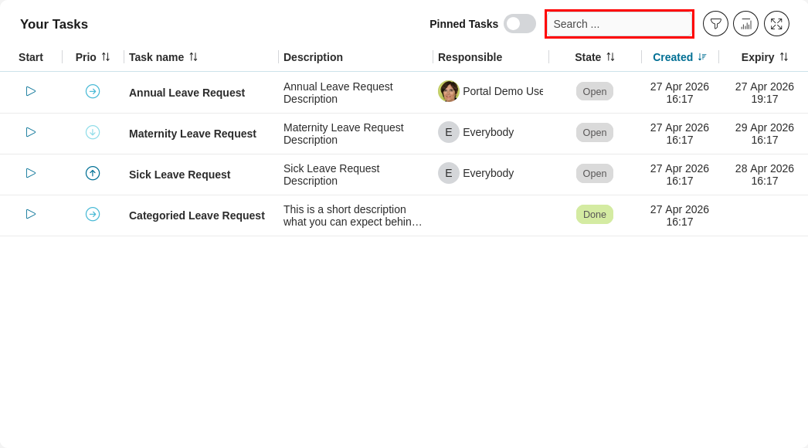Click Done state badge of Categoried Leave Request
Screen dimensions: 808x448
point(595,215)
